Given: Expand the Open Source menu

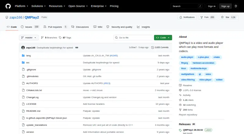Looking at the screenshot, I should click(x=78, y=6).
